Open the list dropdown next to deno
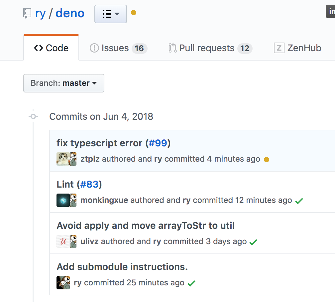The image size is (335, 302). pos(111,14)
